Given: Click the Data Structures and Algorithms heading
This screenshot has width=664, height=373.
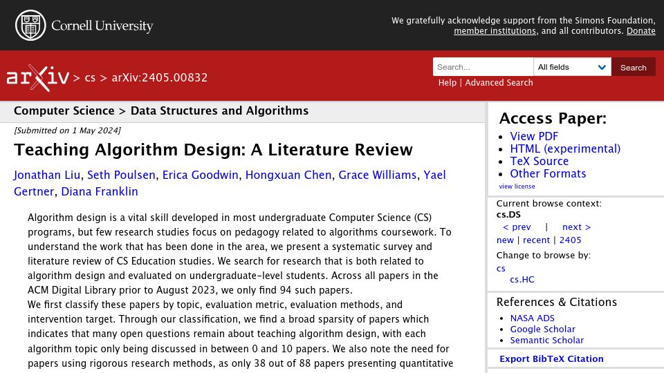Looking at the screenshot, I should click(x=219, y=111).
